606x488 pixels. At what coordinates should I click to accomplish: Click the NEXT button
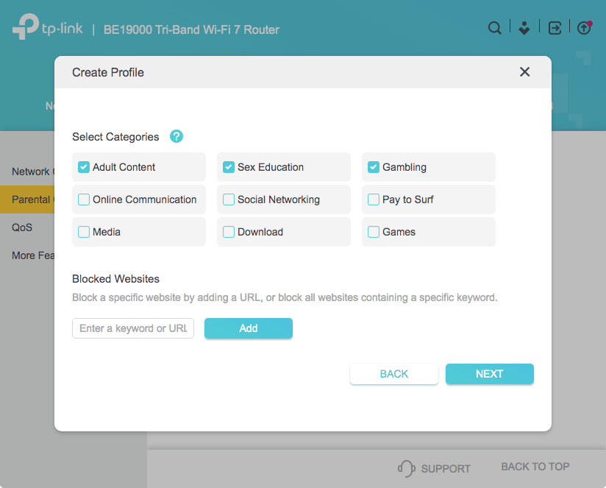point(489,374)
